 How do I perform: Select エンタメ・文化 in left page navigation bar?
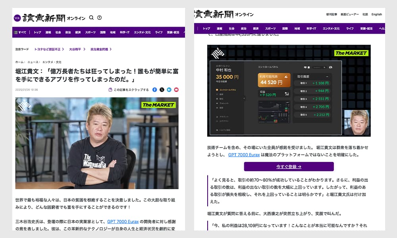(142, 33)
